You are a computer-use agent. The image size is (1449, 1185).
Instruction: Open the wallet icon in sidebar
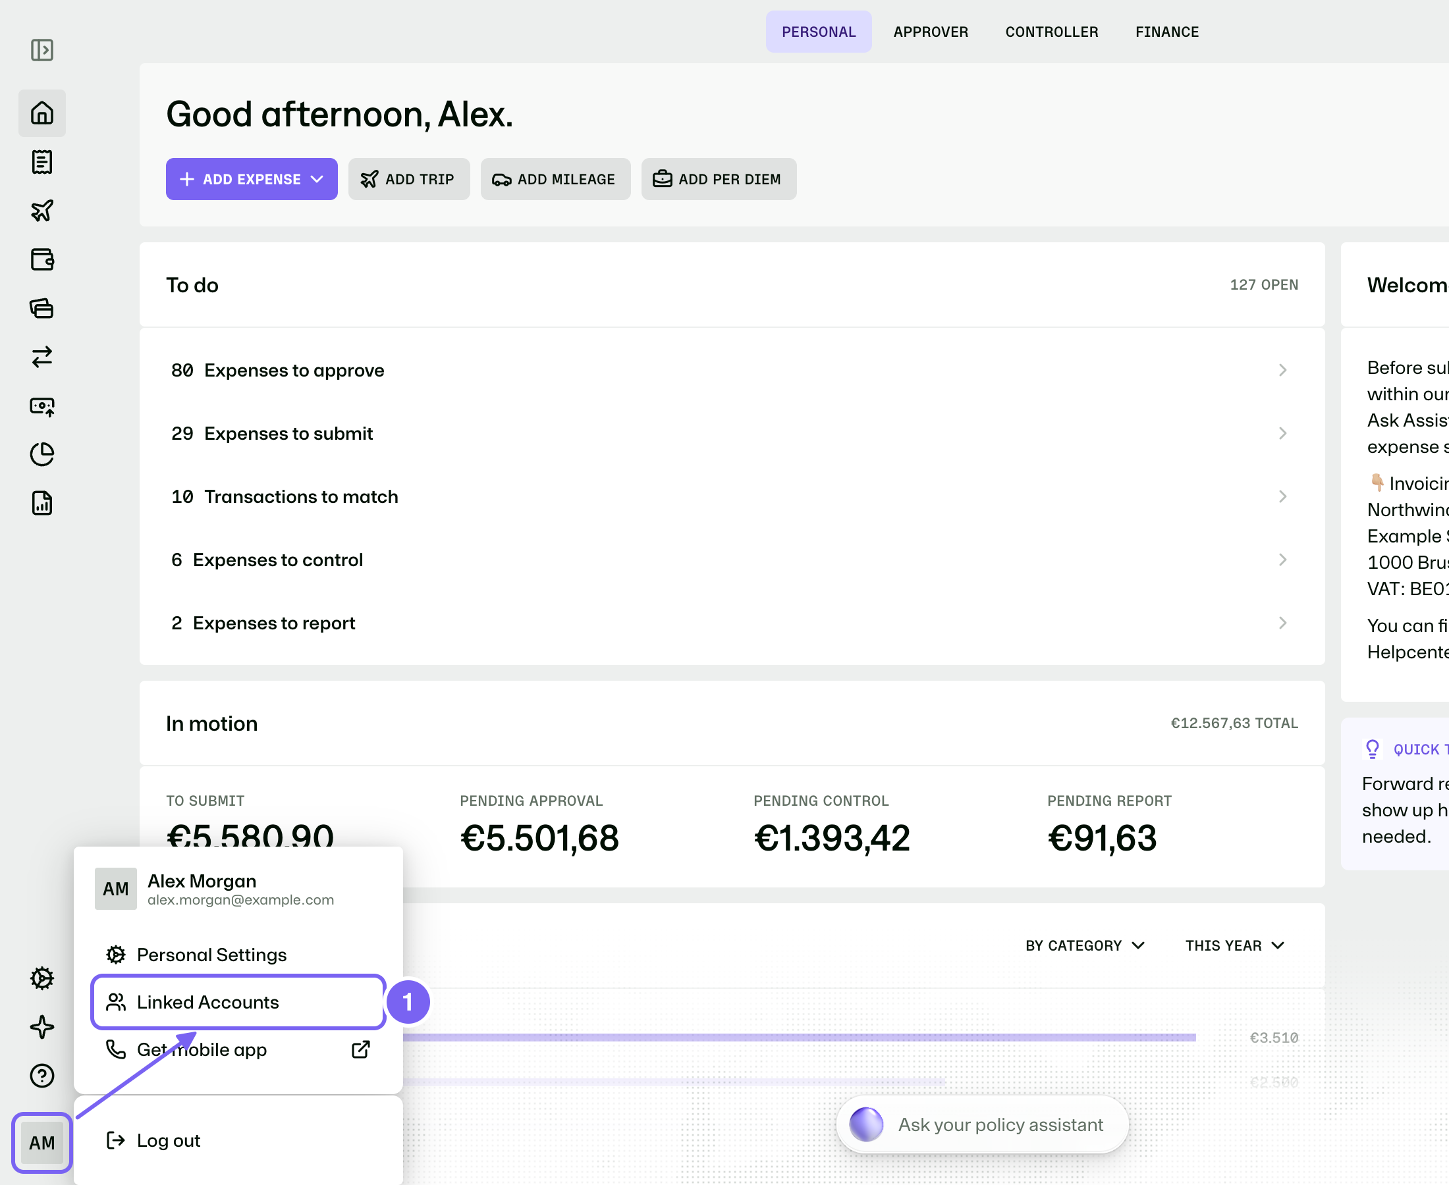(x=41, y=259)
